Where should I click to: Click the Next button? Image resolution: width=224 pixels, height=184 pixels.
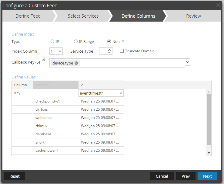207,176
